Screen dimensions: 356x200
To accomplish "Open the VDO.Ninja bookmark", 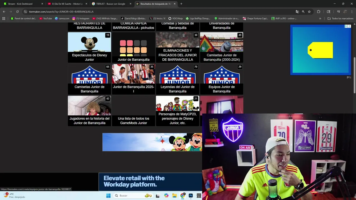I will [175, 19].
